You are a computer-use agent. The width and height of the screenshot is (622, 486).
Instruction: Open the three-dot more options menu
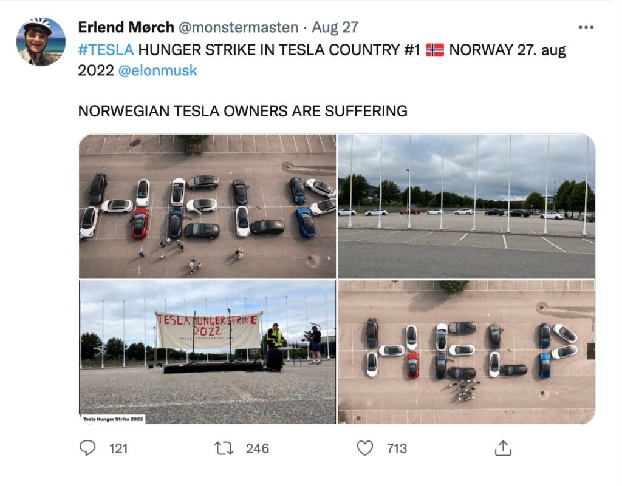pyautogui.click(x=586, y=27)
